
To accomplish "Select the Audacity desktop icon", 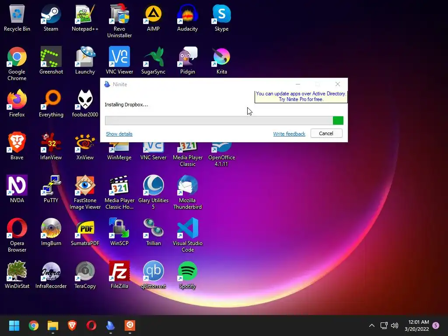I will point(187,17).
